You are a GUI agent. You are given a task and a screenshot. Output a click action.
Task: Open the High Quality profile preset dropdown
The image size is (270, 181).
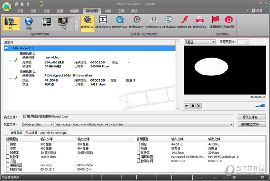[x=144, y=124]
